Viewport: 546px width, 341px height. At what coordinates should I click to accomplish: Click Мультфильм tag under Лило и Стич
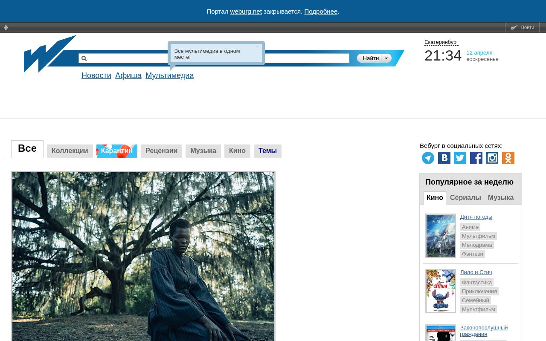click(x=479, y=309)
